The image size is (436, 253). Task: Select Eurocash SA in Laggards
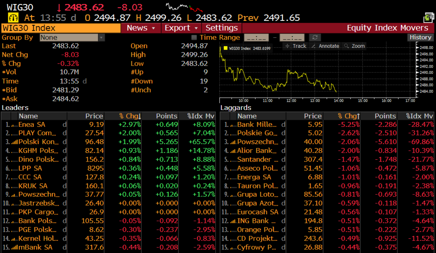[x=258, y=212]
